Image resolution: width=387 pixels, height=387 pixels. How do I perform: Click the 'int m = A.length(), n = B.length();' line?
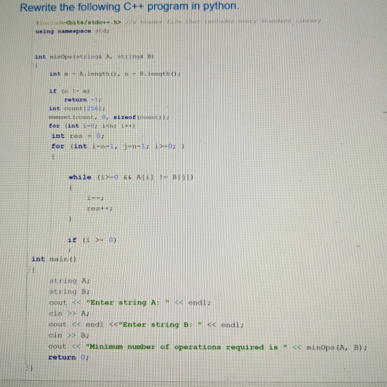(115, 74)
